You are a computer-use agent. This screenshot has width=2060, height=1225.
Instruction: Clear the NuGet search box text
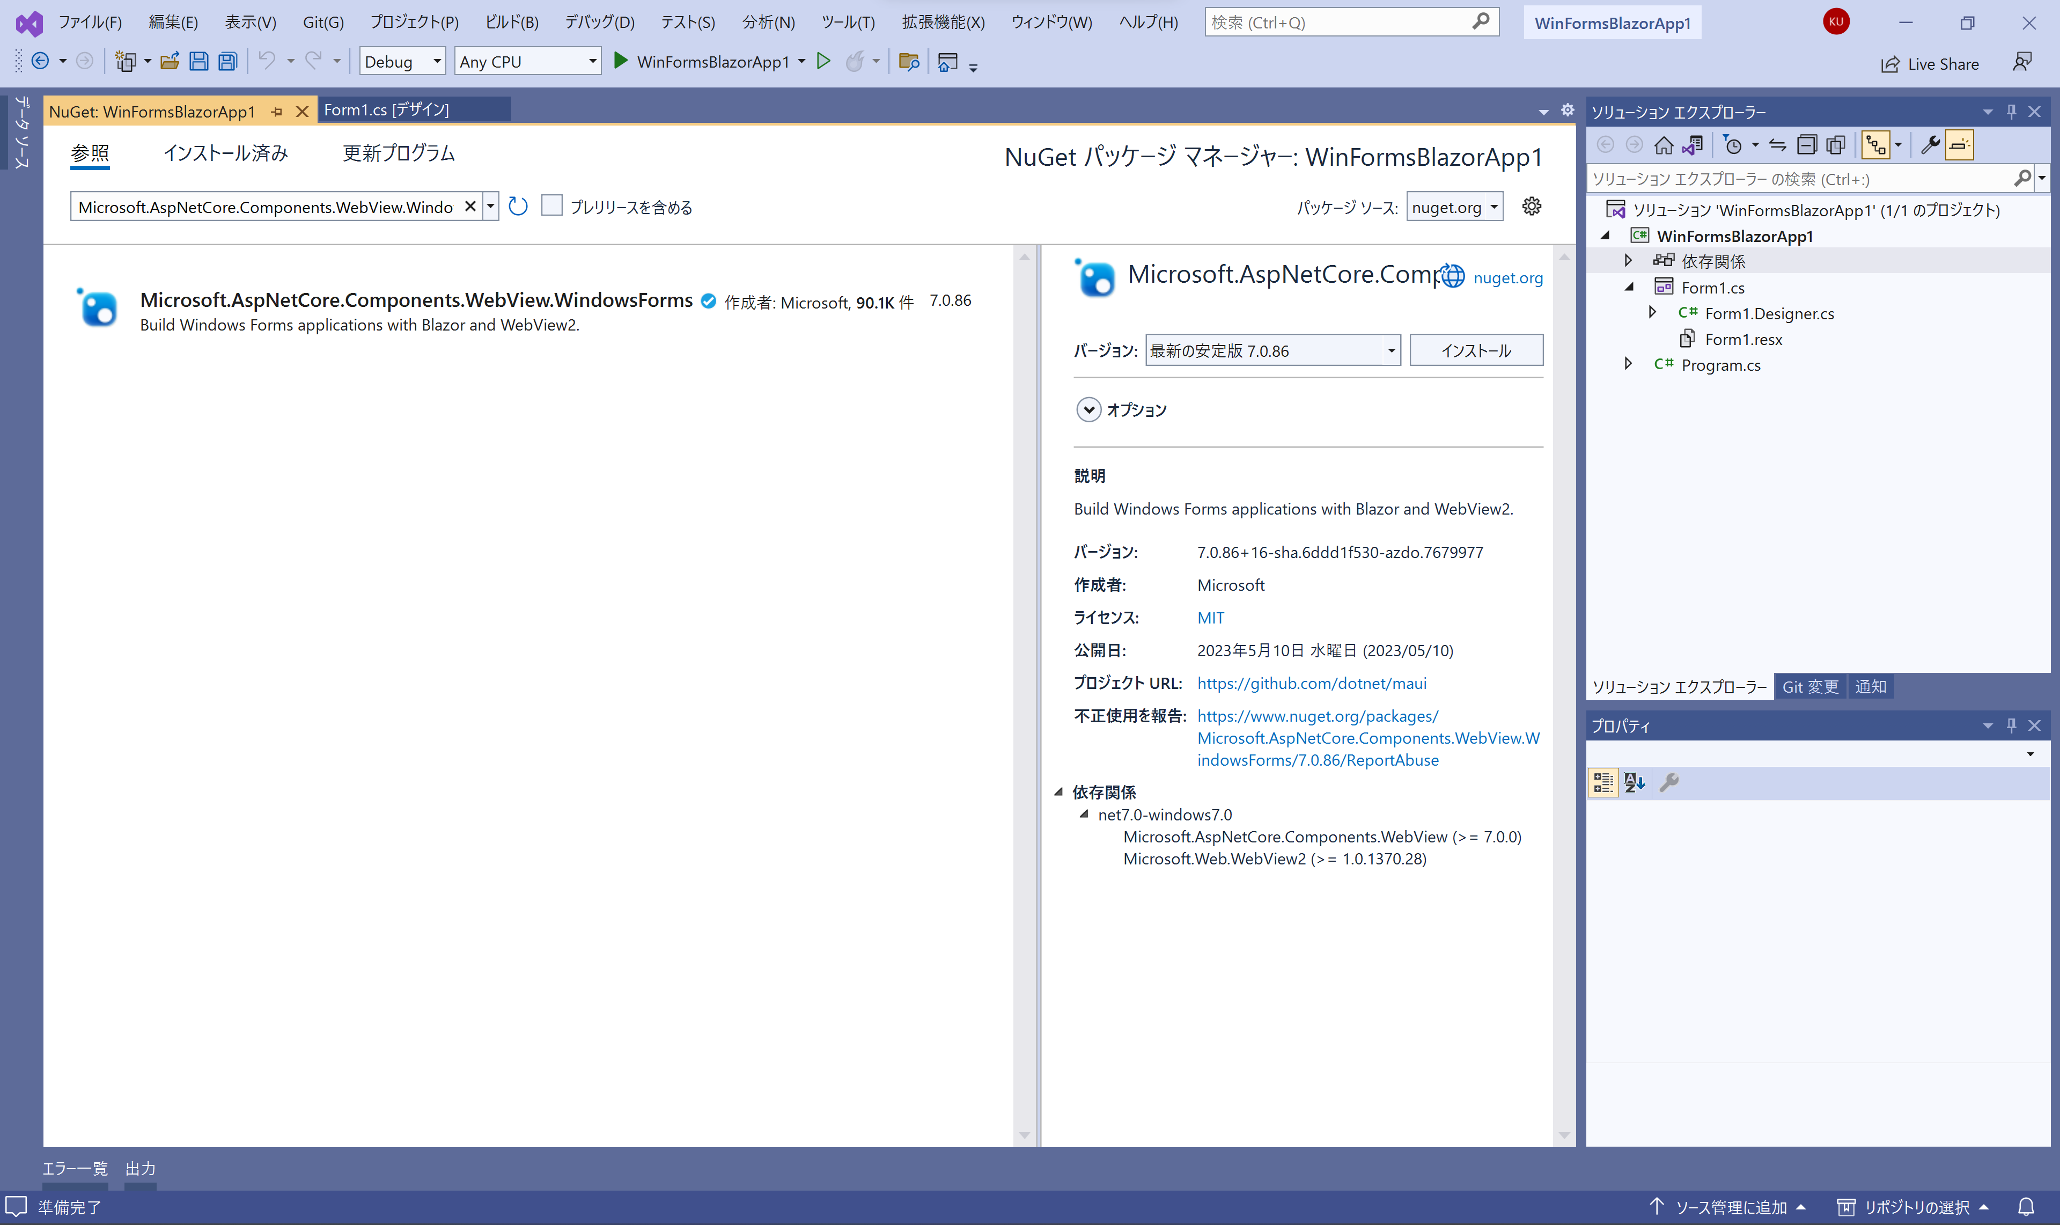[x=469, y=207]
